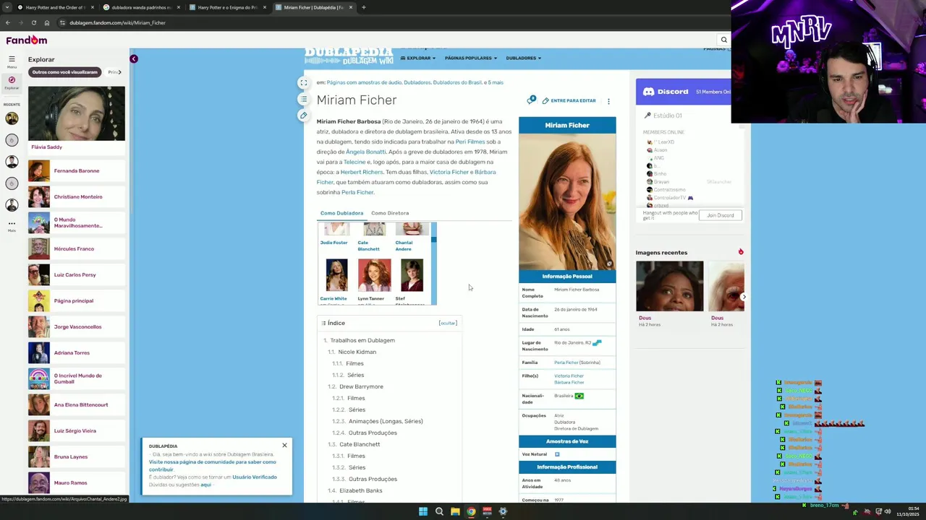Expand the DUBLADORES dropdown
Screen dimensions: 926x520
[524, 58]
